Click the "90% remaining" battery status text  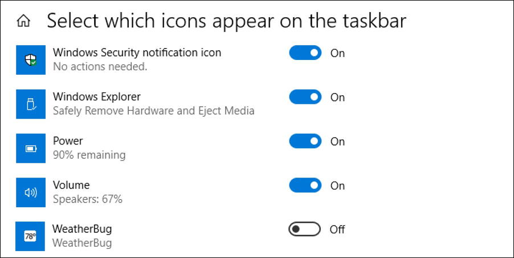click(89, 155)
